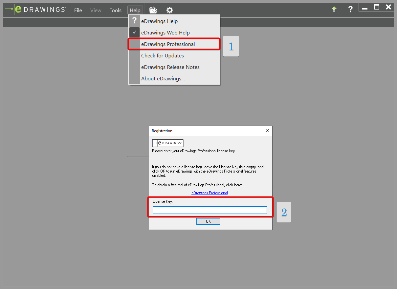Open the settings gear icon
Screen dimensions: 397x289
point(169,10)
